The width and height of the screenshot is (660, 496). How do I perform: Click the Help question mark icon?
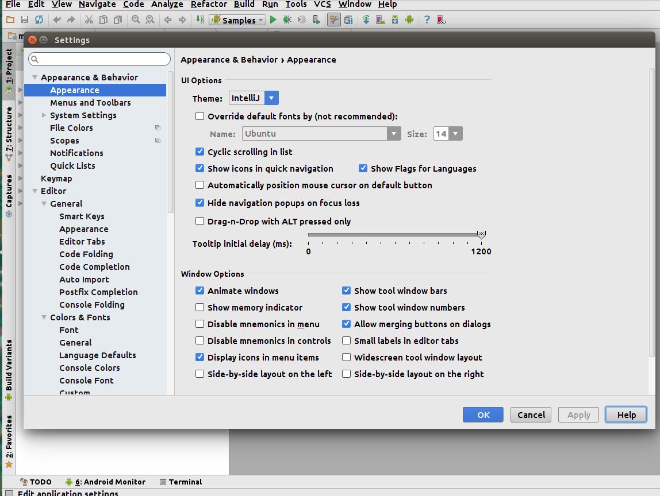click(427, 20)
